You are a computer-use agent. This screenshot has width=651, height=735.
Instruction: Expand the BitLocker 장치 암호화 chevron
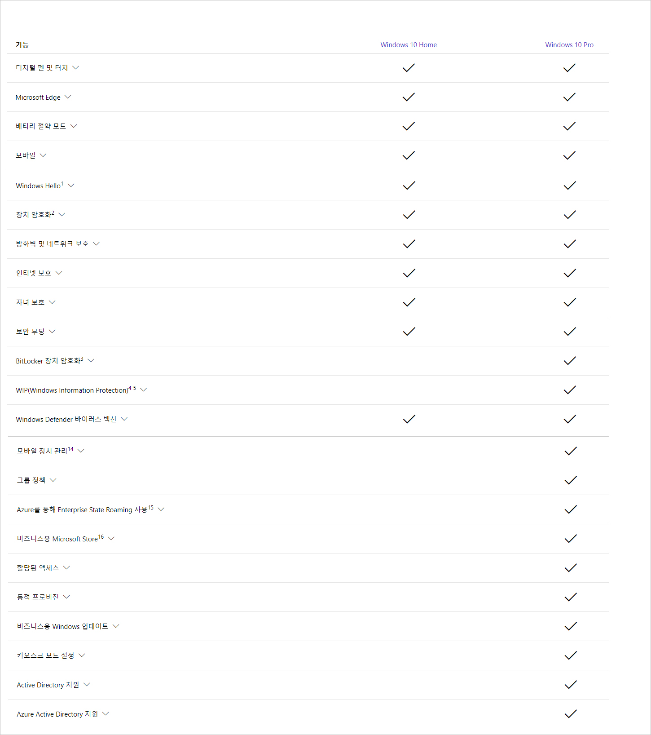click(x=91, y=361)
